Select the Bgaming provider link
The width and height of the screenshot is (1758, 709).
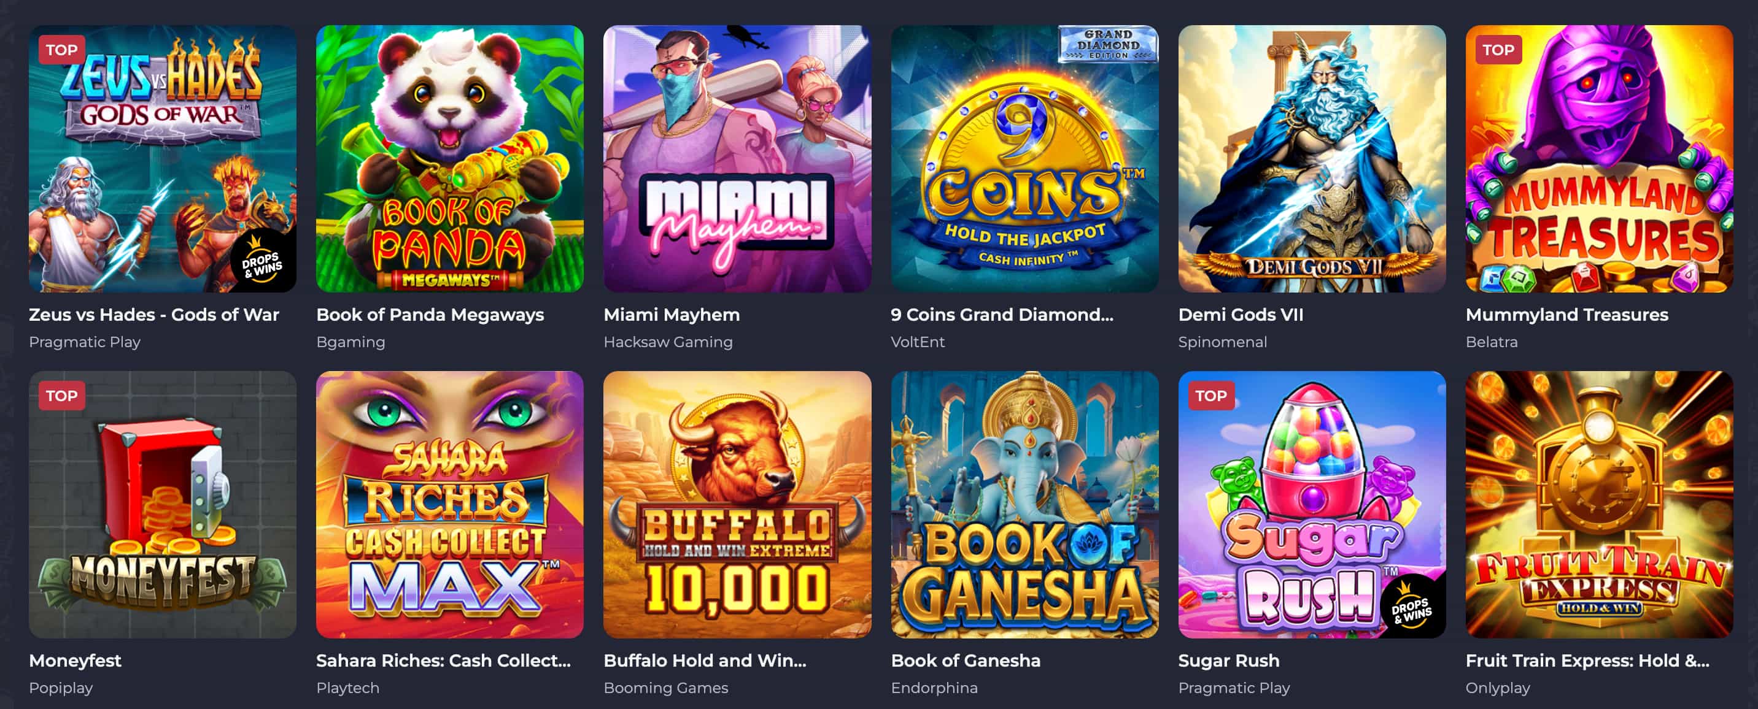click(350, 342)
